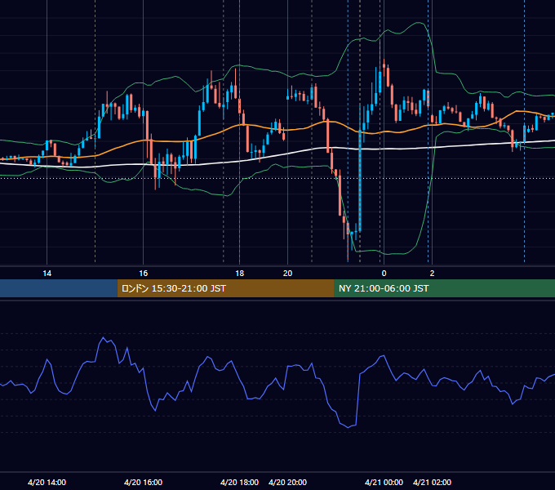The image size is (555, 490).
Task: Click the 4/20 16:00 oscillator time label
Action: tap(143, 482)
